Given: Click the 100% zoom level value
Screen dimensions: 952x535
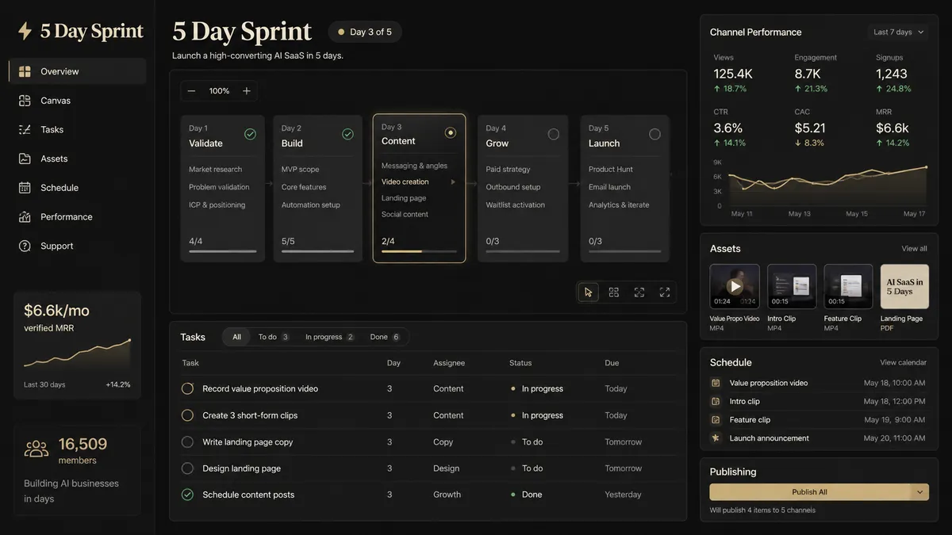Looking at the screenshot, I should [219, 91].
